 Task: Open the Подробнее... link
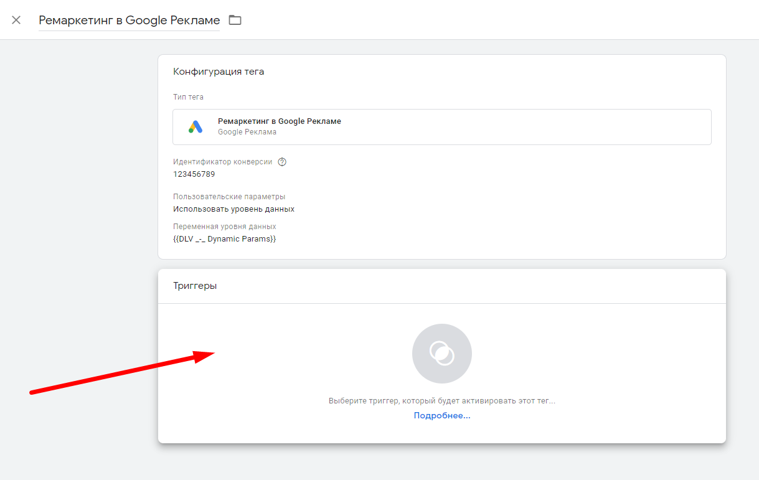[441, 415]
